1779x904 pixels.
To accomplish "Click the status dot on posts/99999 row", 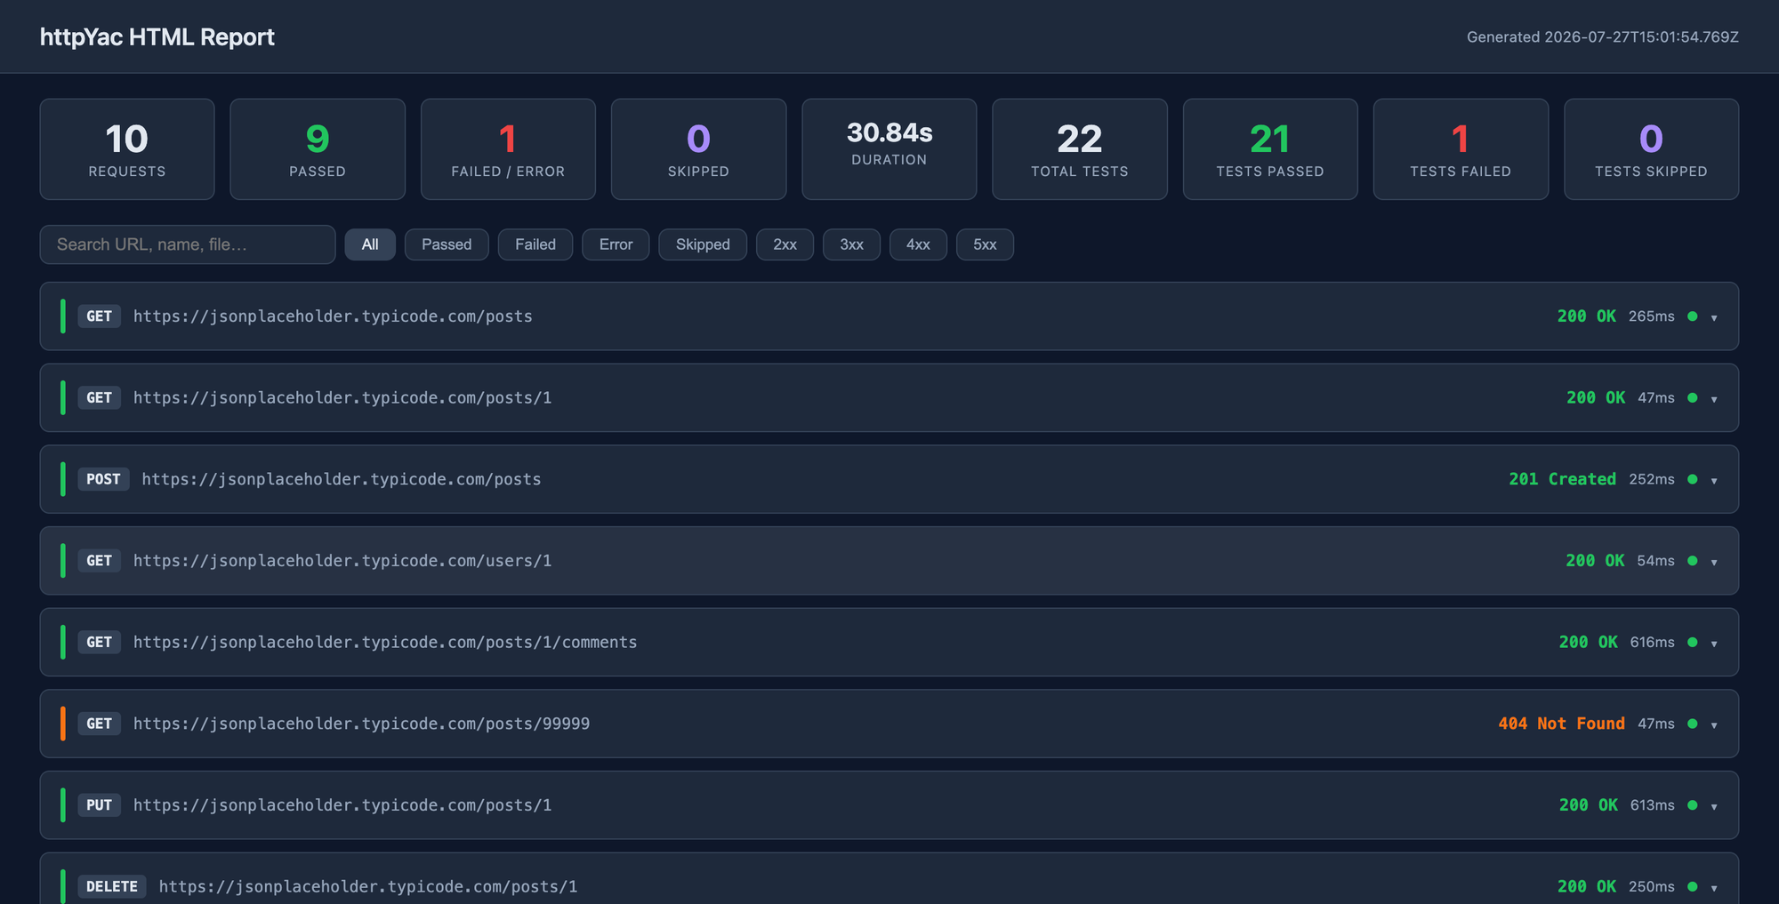I will tap(1693, 724).
